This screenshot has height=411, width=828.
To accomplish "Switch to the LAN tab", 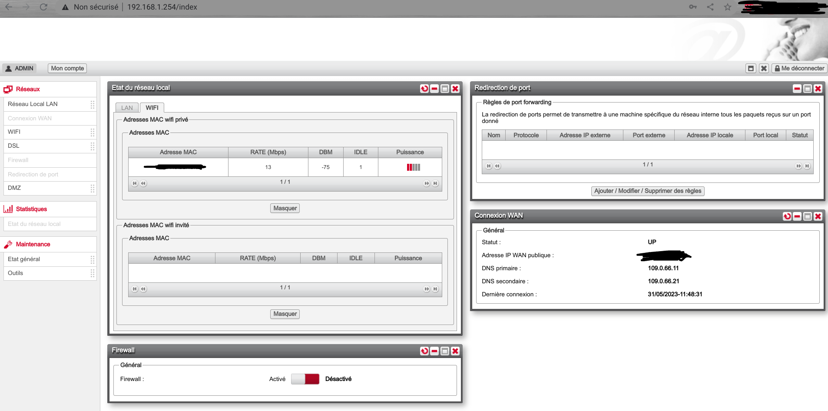I will point(127,107).
